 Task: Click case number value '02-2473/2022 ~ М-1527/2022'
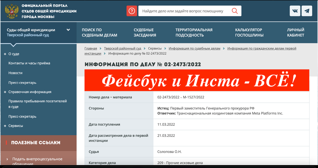pyautogui.click(x=181, y=97)
